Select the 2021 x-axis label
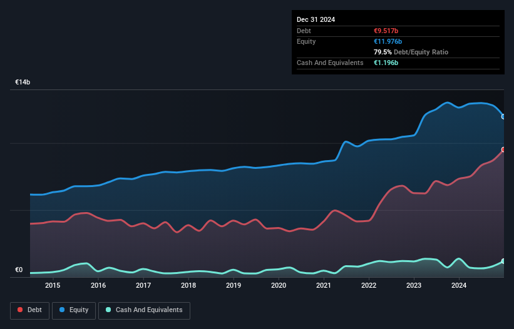514x329 pixels. click(324, 285)
